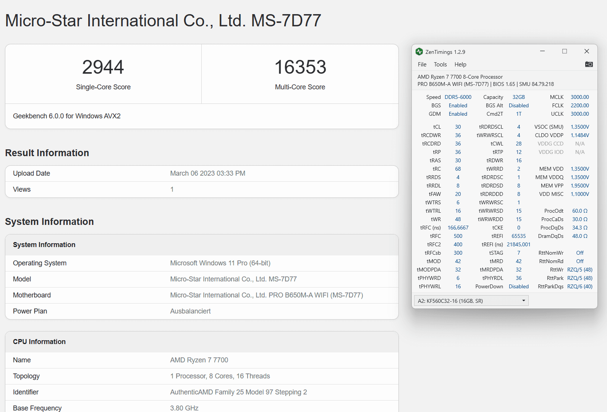Click the Power Plan Ausbalanciert value

click(190, 311)
